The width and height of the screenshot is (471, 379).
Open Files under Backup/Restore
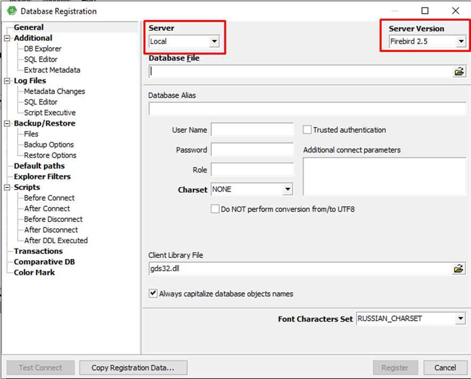tap(31, 134)
